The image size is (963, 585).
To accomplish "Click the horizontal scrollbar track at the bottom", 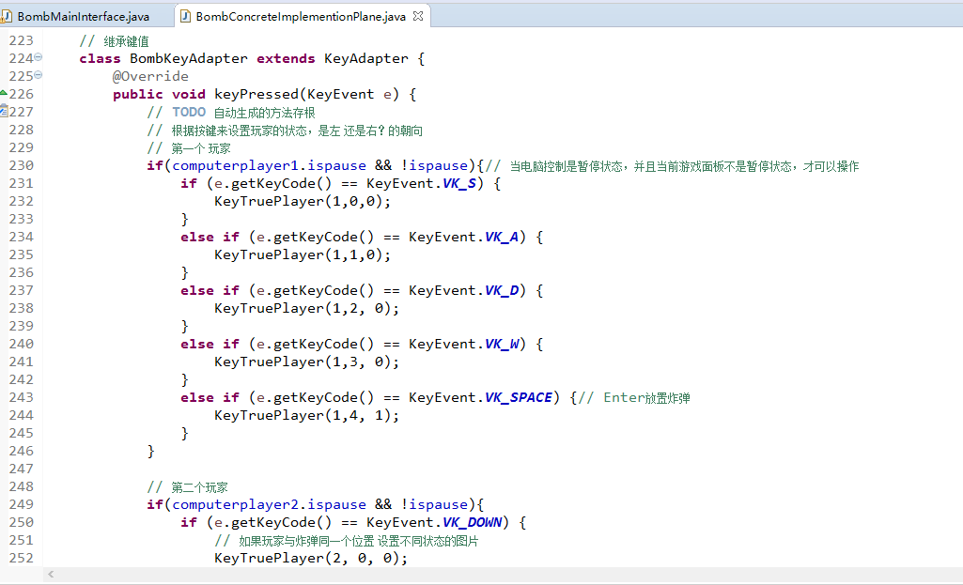I will click(x=504, y=575).
